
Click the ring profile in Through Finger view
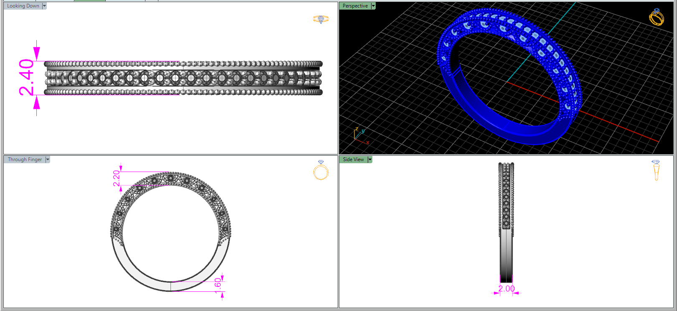[x=171, y=231]
